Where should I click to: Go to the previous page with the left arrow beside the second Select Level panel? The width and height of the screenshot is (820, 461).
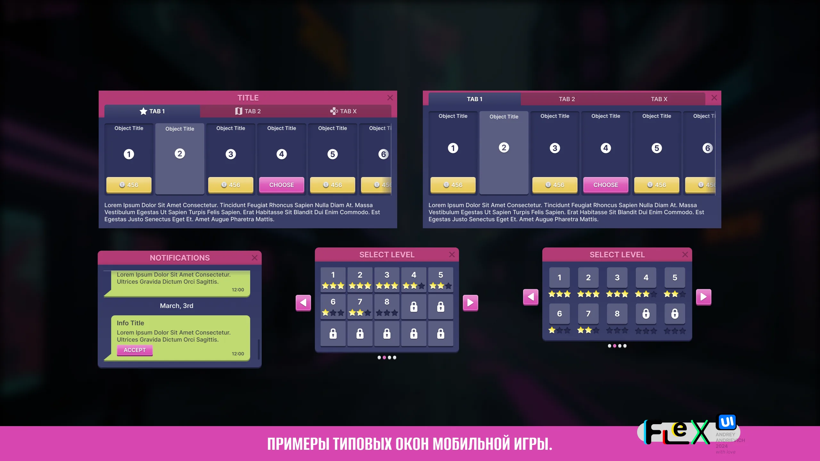[531, 297]
